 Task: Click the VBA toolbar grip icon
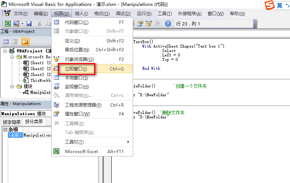pos(7,13)
